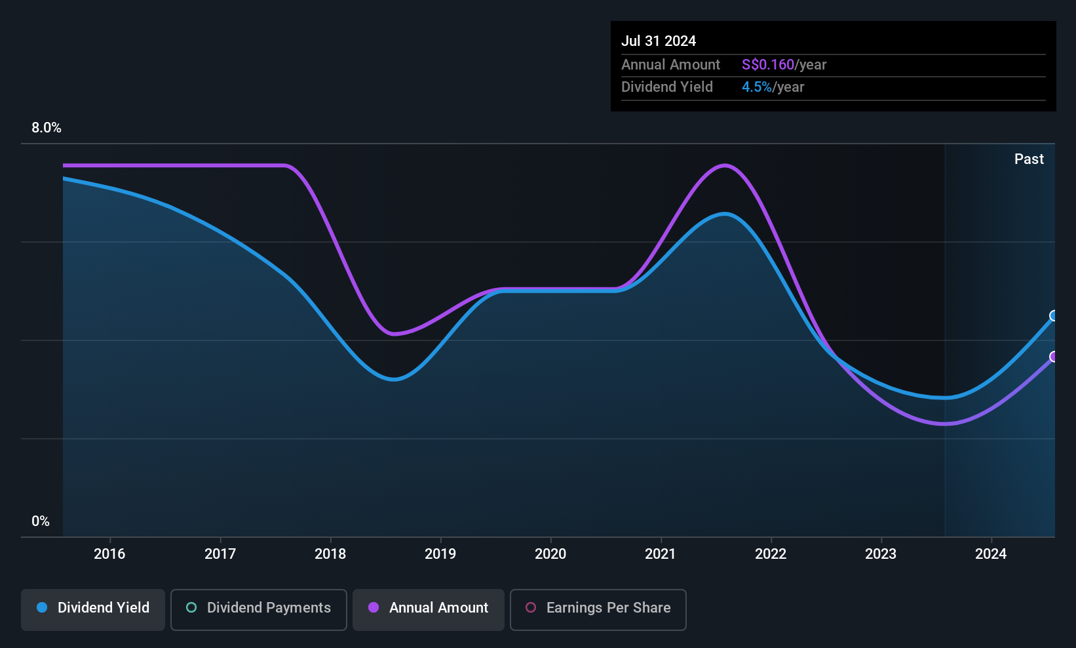1076x648 pixels.
Task: Click the 8.0% y-axis label
Action: click(x=47, y=128)
